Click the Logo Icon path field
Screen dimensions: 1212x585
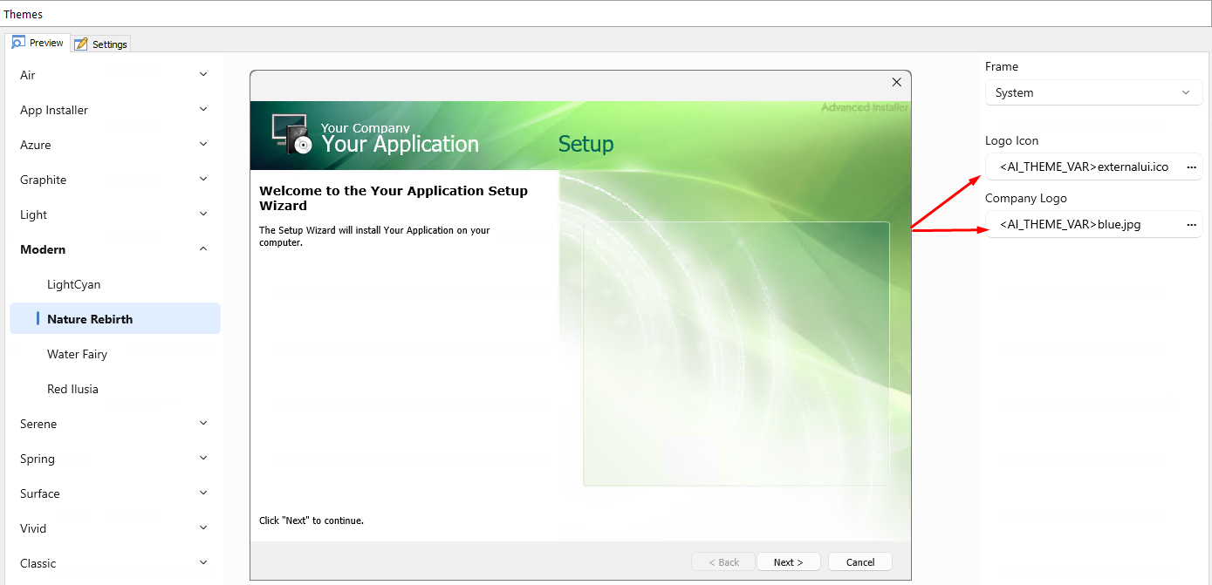pyautogui.click(x=1084, y=167)
